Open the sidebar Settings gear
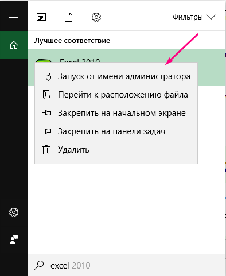The width and height of the screenshot is (226, 276). click(x=14, y=212)
